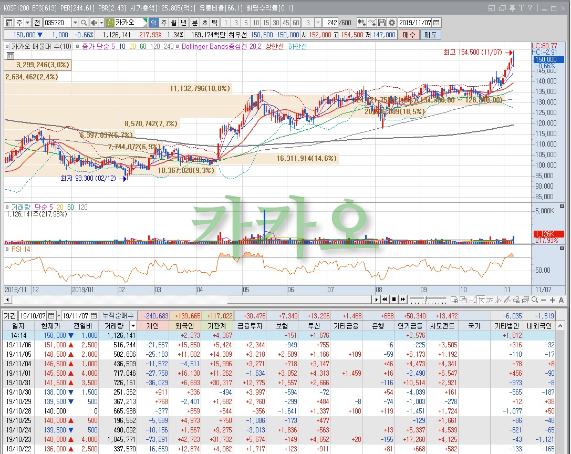Image resolution: width=571 pixels, height=454 pixels.
Task: Fast-forward the chart replay
Action: pos(403,300)
